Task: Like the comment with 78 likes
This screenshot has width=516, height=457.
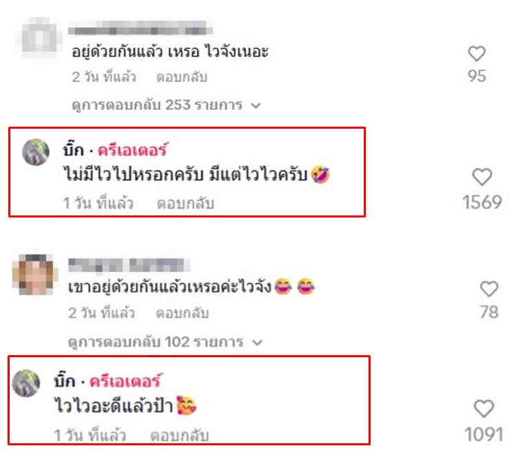Action: point(489,289)
